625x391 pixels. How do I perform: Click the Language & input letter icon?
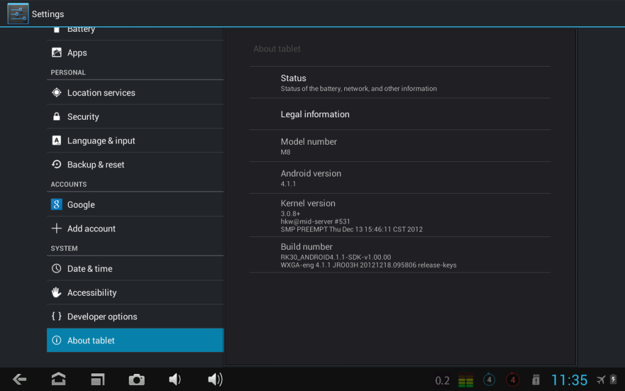click(x=57, y=141)
